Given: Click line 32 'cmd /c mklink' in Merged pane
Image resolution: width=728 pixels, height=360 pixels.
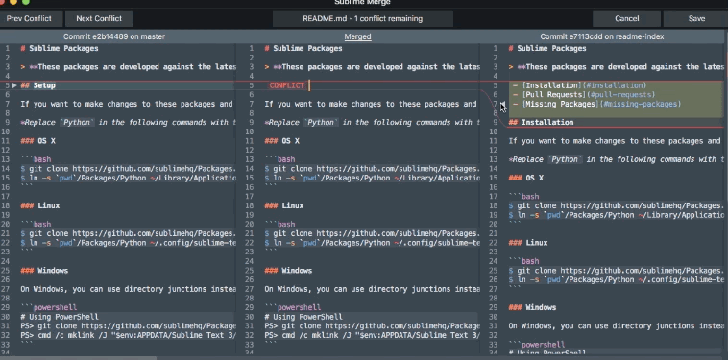Looking at the screenshot, I should (372, 335).
